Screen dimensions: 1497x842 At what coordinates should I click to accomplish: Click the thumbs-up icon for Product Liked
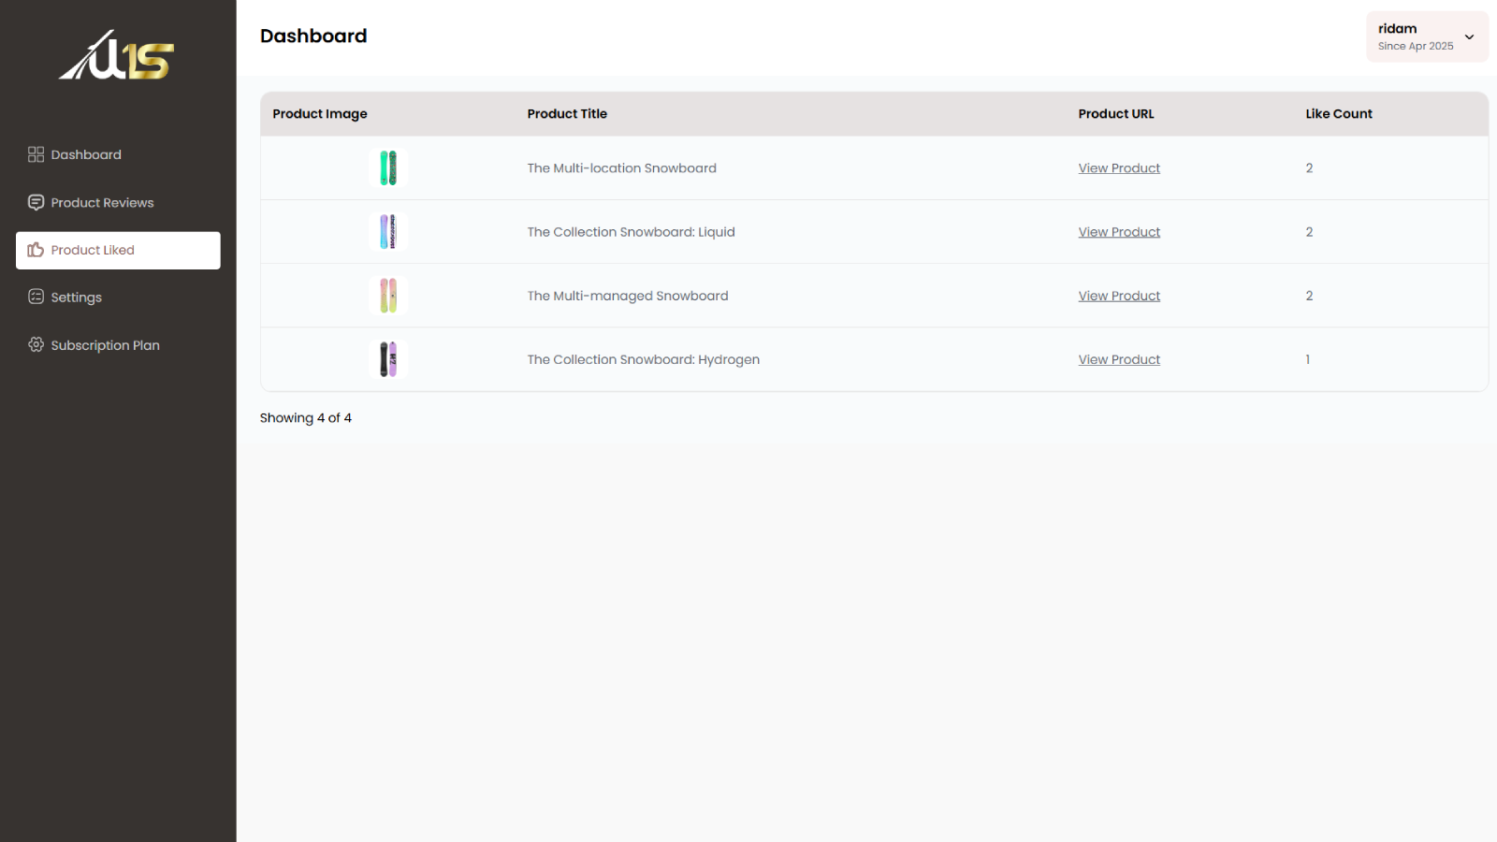(36, 250)
